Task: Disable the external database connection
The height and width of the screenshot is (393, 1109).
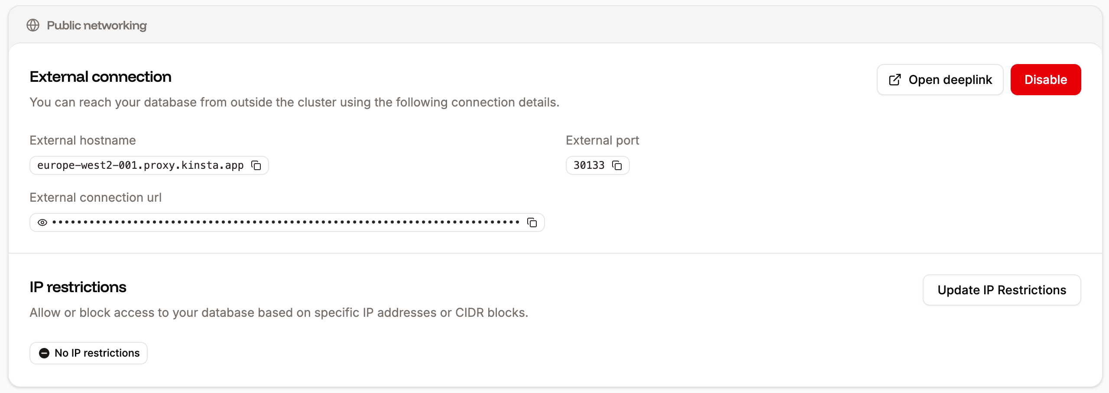Action: click(x=1045, y=80)
